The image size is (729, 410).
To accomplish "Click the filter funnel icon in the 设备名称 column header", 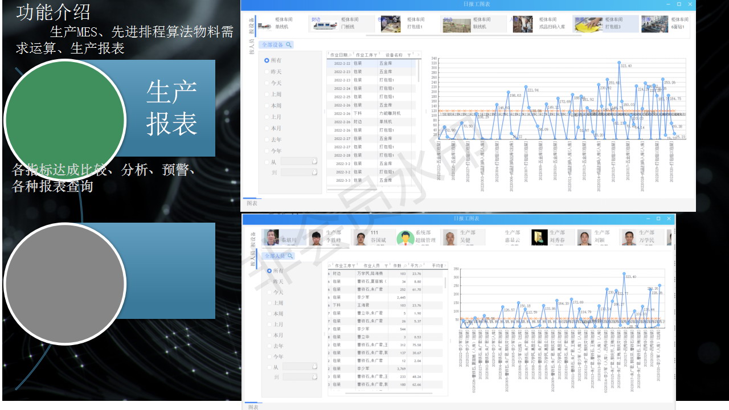I will pos(409,55).
